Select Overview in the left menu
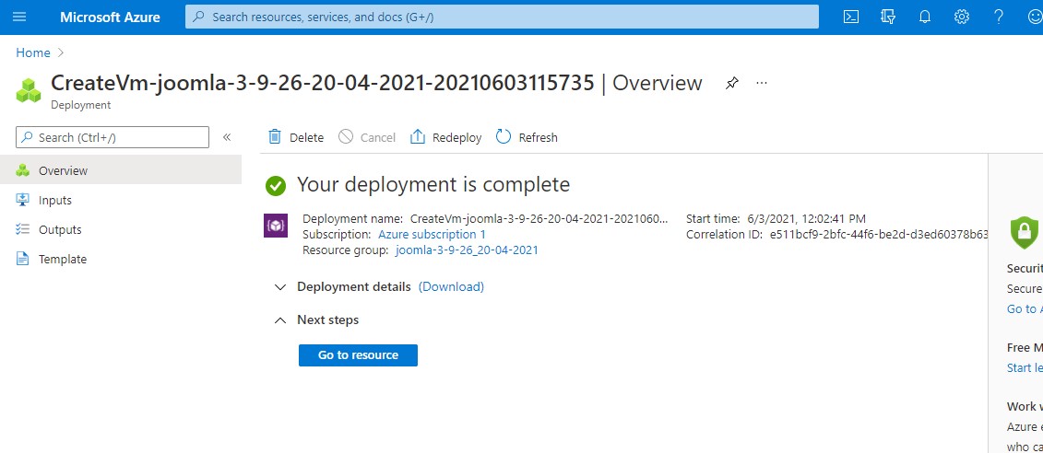The height and width of the screenshot is (453, 1043). (x=121, y=170)
